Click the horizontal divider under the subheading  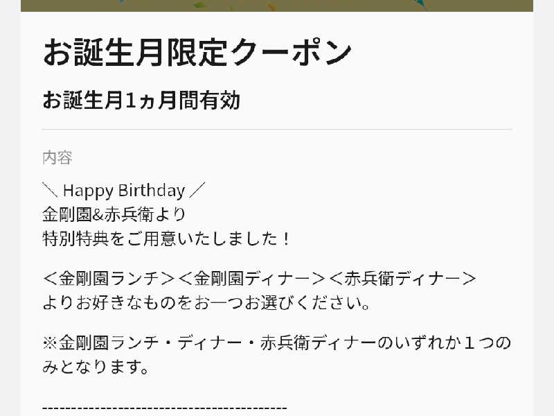(x=277, y=129)
